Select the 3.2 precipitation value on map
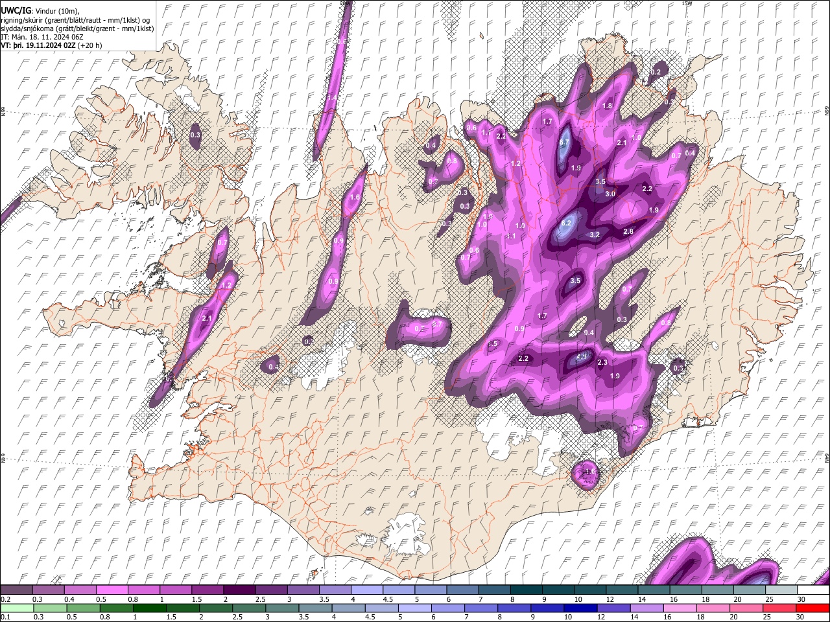This screenshot has width=830, height=622. 595,235
